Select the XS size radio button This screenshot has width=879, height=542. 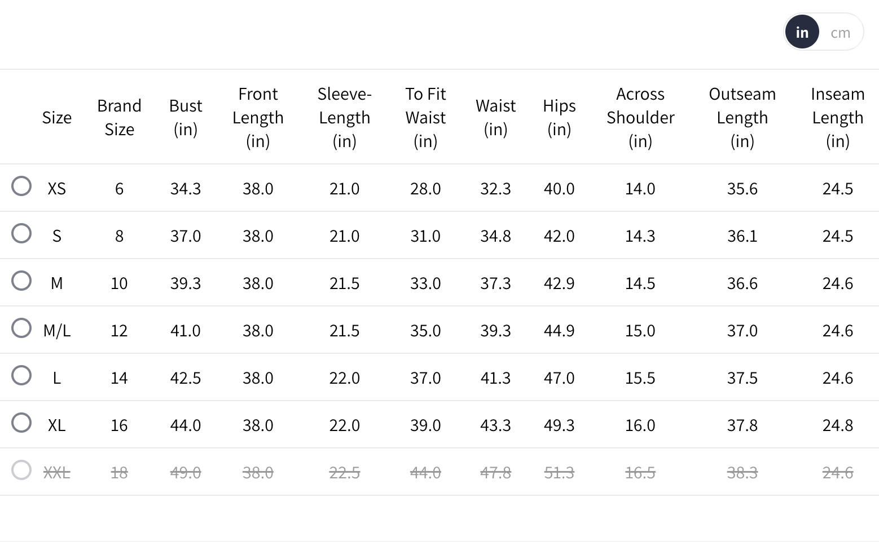click(x=21, y=186)
